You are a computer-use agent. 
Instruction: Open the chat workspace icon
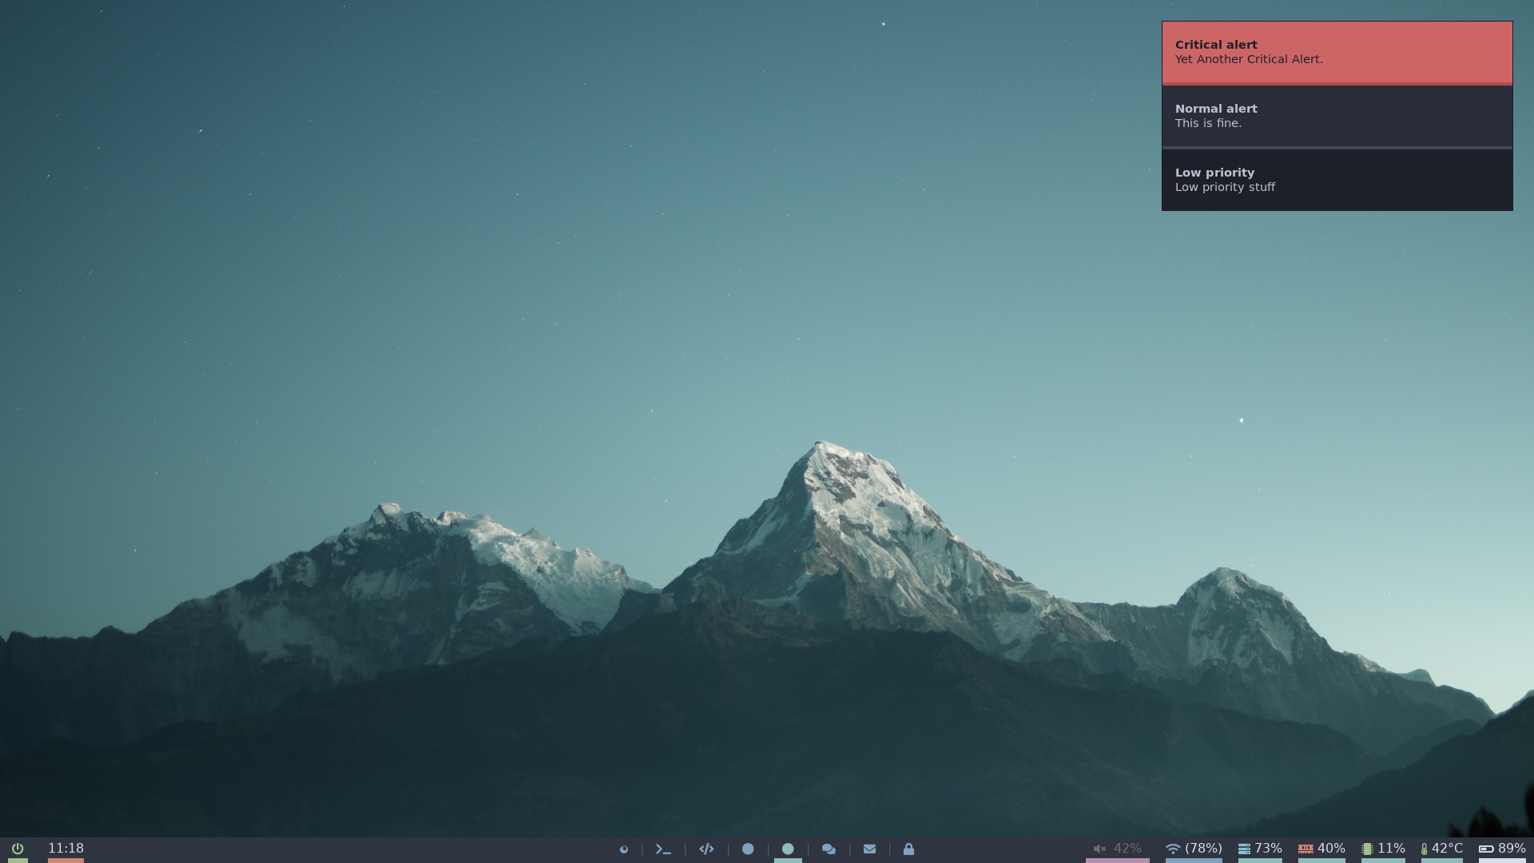click(x=829, y=849)
